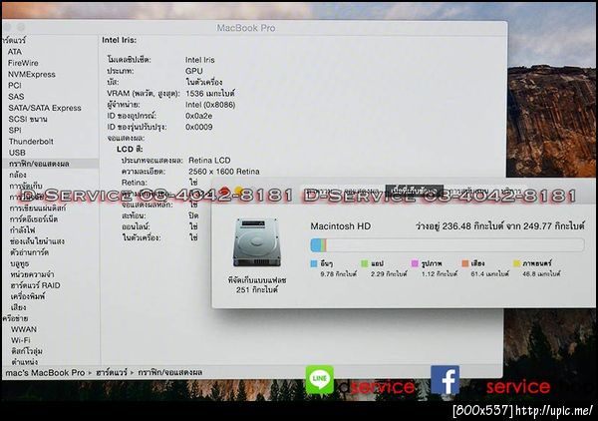Open ตัวอ่านการ์ด in the sidebar
598x421 pixels.
pos(29,252)
